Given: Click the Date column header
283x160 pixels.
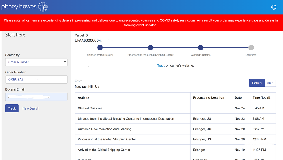Looking at the screenshot, I should click(x=238, y=98).
